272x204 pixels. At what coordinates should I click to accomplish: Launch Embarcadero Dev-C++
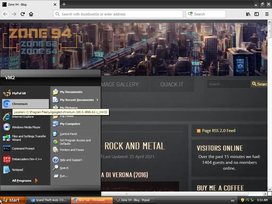(x=25, y=159)
